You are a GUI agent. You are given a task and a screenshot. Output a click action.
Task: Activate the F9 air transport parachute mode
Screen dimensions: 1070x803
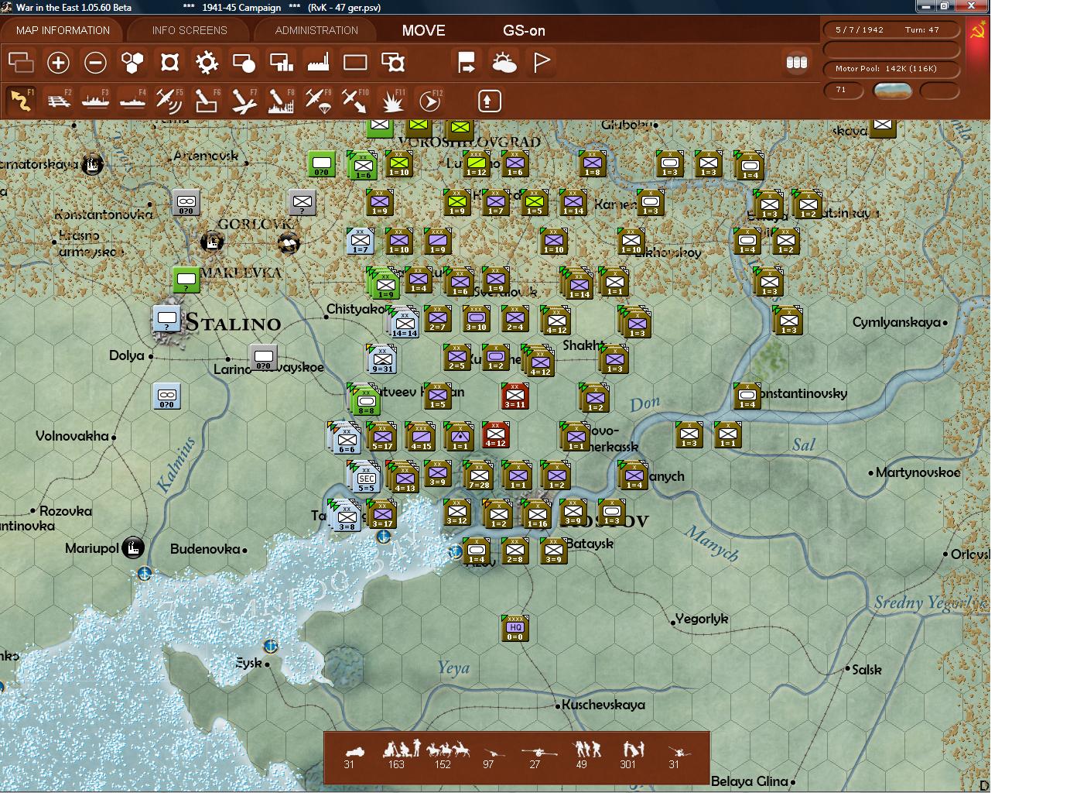[318, 101]
